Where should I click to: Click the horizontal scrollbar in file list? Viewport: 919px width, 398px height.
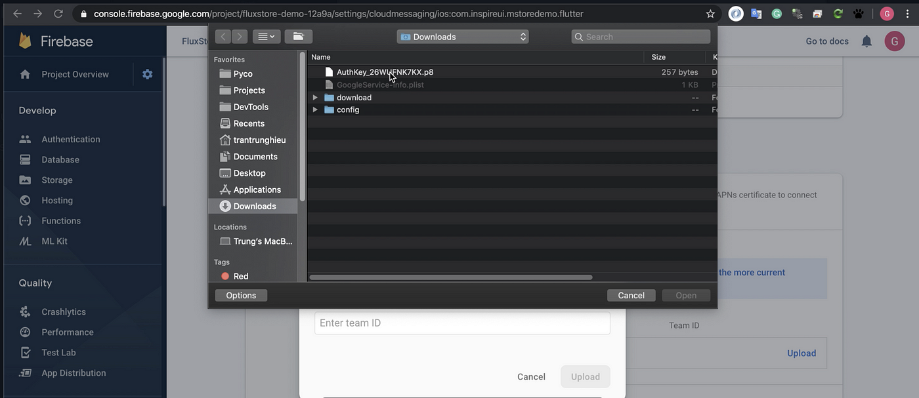click(451, 277)
